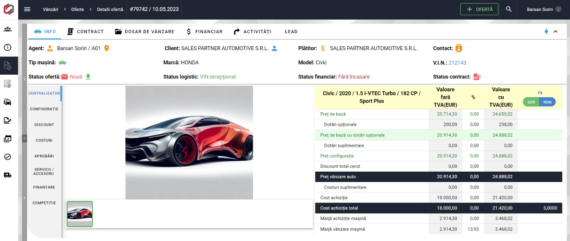Open the vehicles car icon in sidebar
This screenshot has height=241, width=570.
(7, 102)
